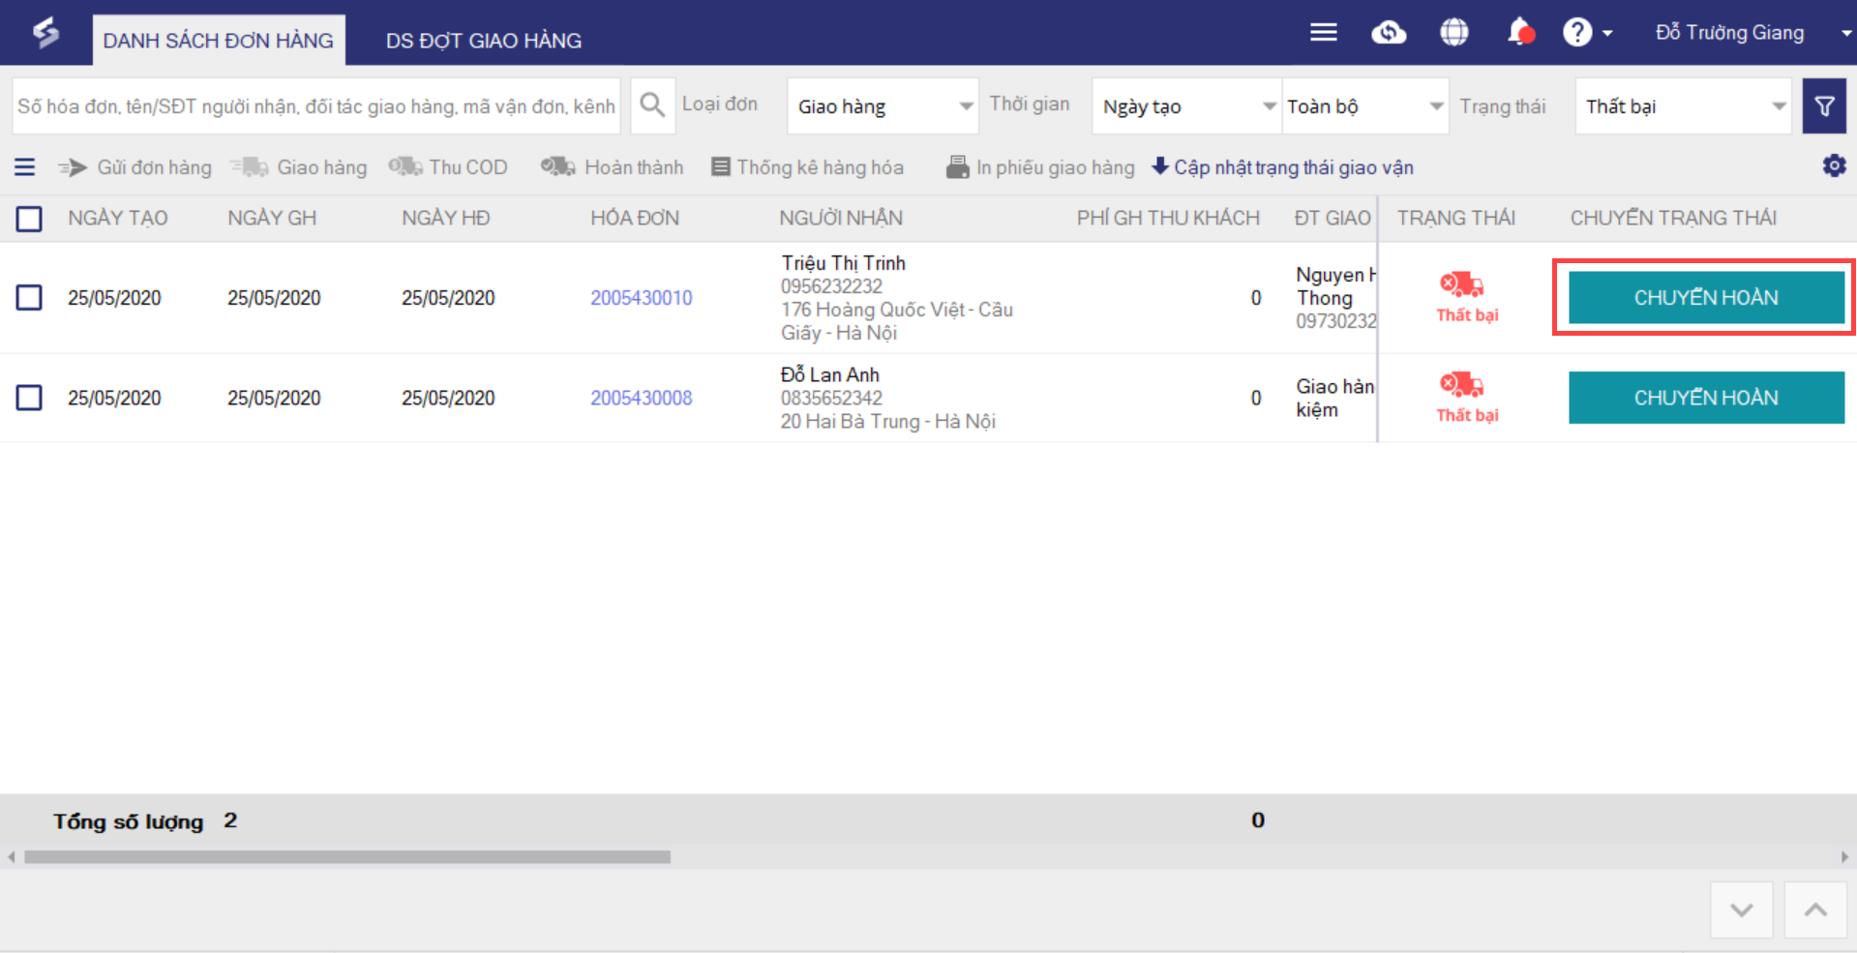Screen dimensions: 1857x953
Task: Select checkbox for order 2005430008
Action: pyautogui.click(x=29, y=398)
